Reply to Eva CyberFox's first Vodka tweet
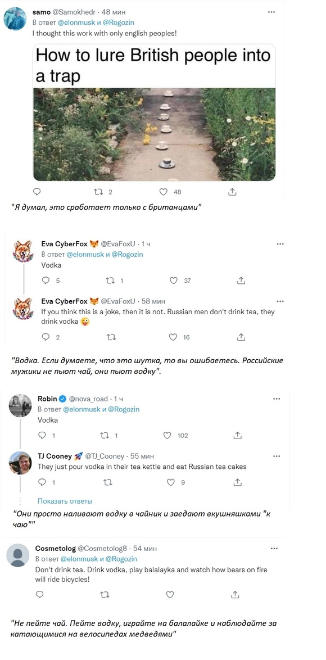The width and height of the screenshot is (326, 660). pyautogui.click(x=46, y=281)
